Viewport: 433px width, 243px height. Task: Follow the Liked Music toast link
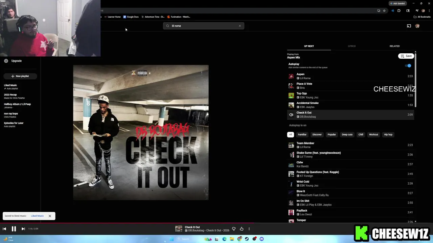click(x=37, y=216)
